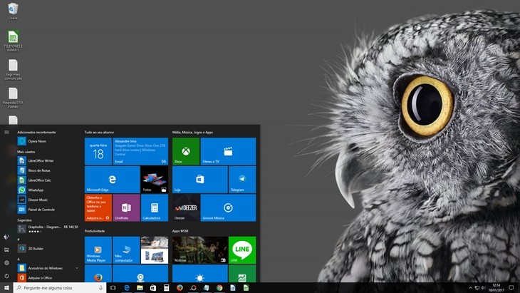Viewport: 520px width, 293px height.
Task: Launch Firefox from the taskbar
Action: click(x=180, y=288)
